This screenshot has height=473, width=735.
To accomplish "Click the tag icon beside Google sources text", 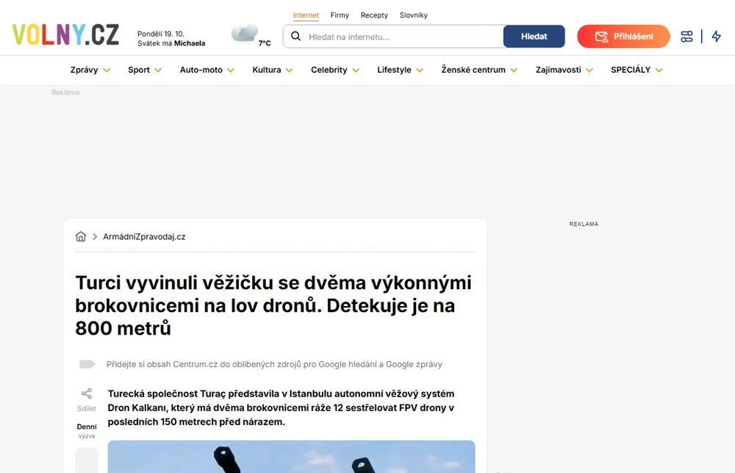I will 87,364.
